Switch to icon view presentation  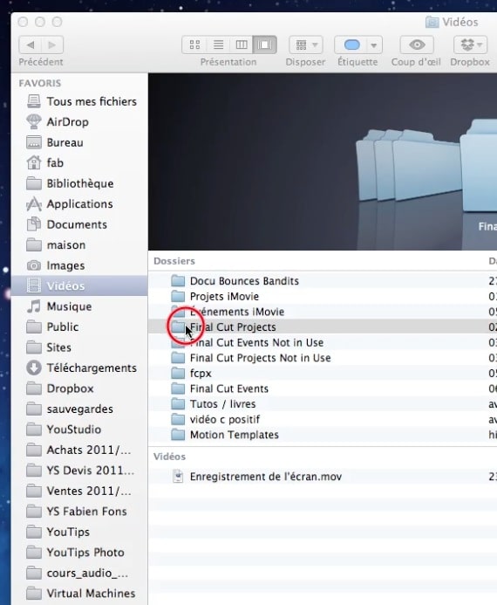(x=194, y=45)
